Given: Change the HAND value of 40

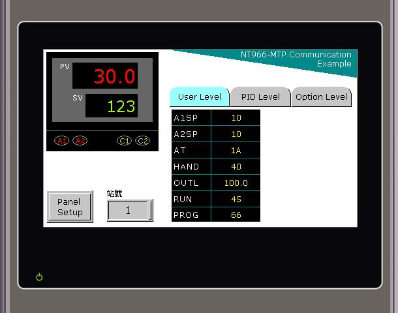Looking at the screenshot, I should point(236,166).
